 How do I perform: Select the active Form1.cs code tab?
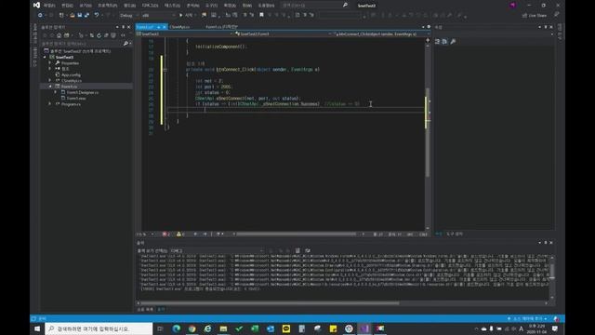click(x=146, y=27)
